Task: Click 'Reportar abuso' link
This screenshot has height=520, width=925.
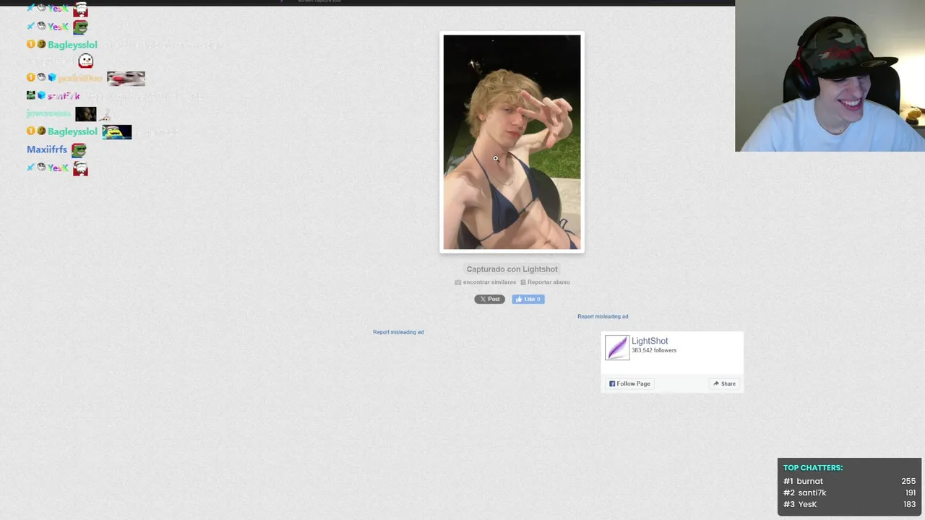Action: 548,282
